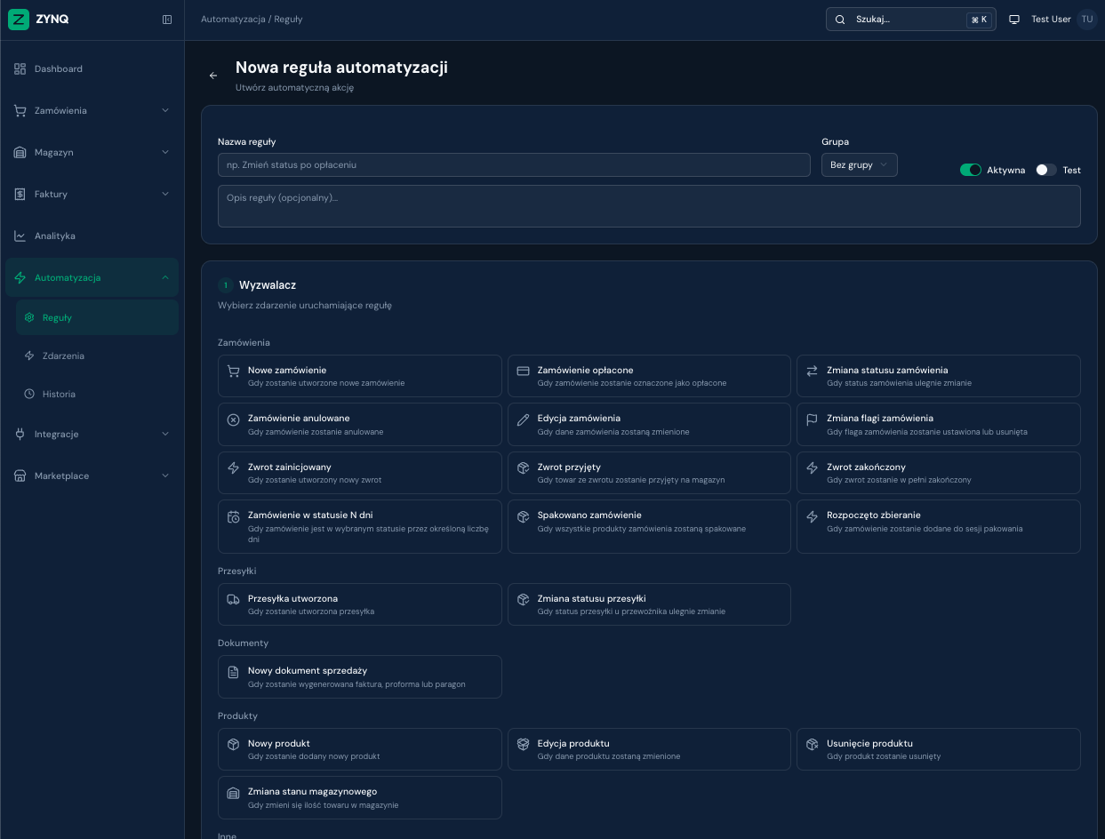
Task: Expand the Magazyn sidebar chevron
Action: pos(165,152)
